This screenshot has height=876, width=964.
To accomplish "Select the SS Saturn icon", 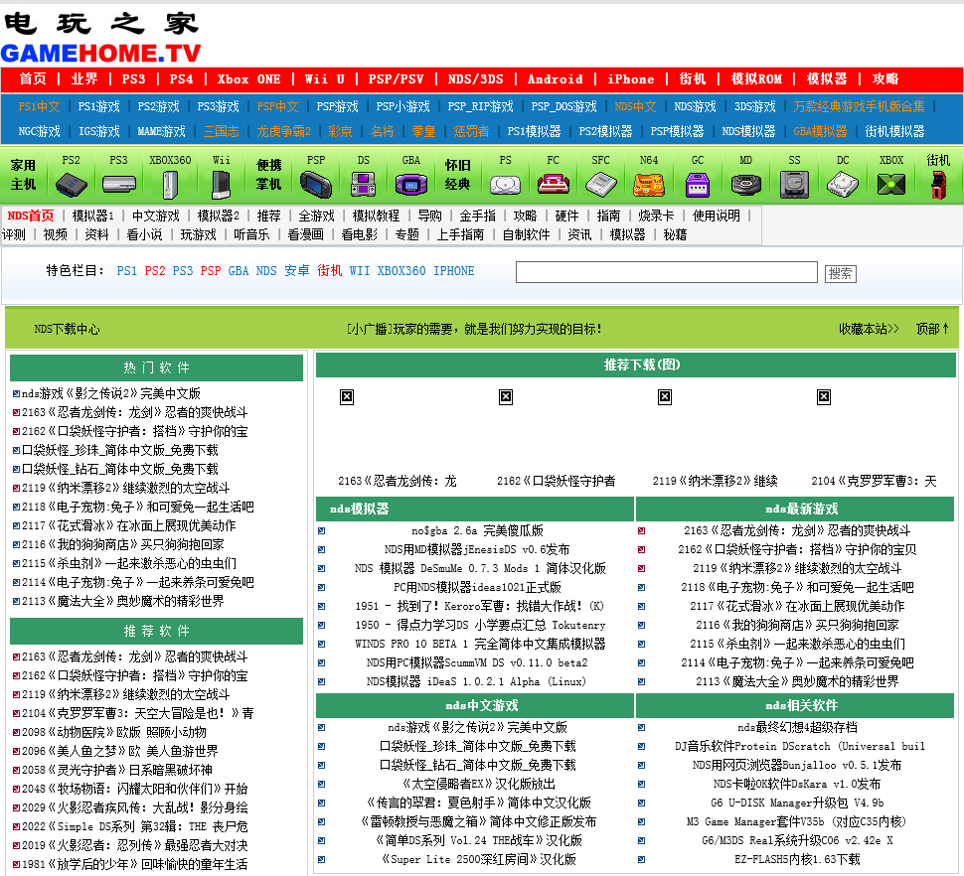I will 794,185.
